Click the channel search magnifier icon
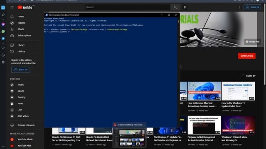This screenshot has height=149, width=266. coord(180,67)
